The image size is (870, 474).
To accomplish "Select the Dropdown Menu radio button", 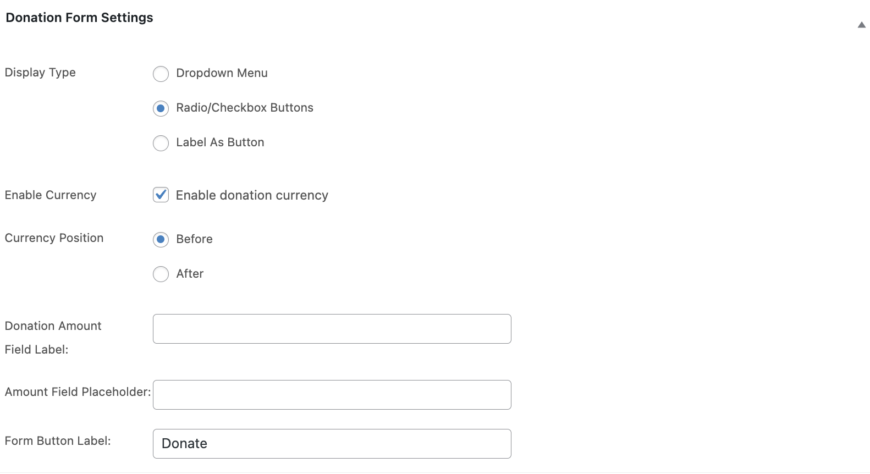I will coord(161,74).
